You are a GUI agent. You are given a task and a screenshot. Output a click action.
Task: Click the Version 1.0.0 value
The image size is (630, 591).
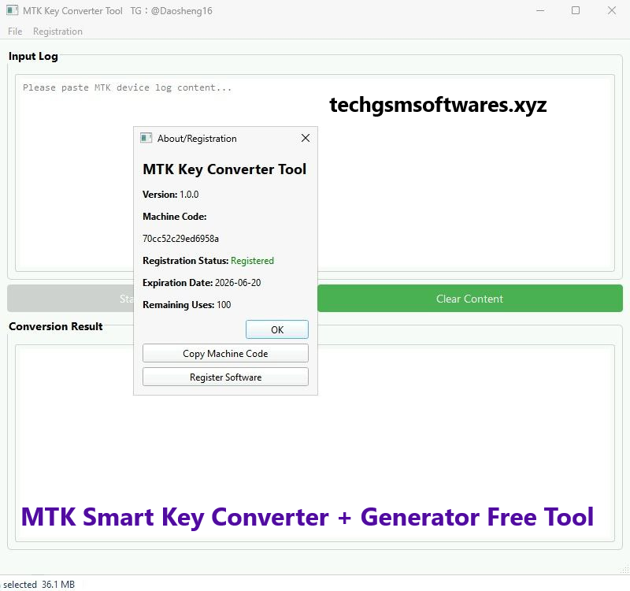coord(189,195)
